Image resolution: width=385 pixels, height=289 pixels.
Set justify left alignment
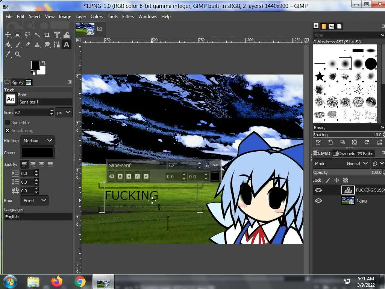(x=24, y=164)
